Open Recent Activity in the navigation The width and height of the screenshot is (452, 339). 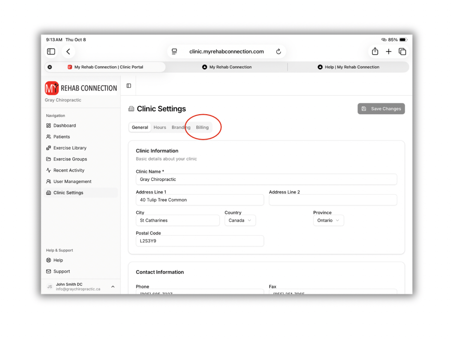pos(81,170)
